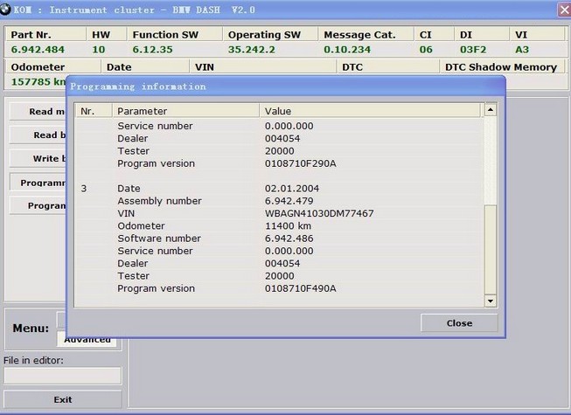The image size is (571, 415).
Task: Click the Software number parameter label
Action: tap(159, 239)
